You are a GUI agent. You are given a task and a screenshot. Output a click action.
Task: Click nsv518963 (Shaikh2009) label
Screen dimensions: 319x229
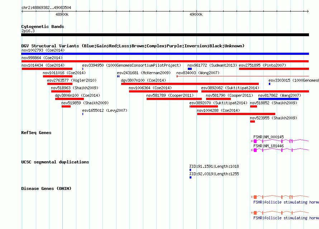point(75,88)
